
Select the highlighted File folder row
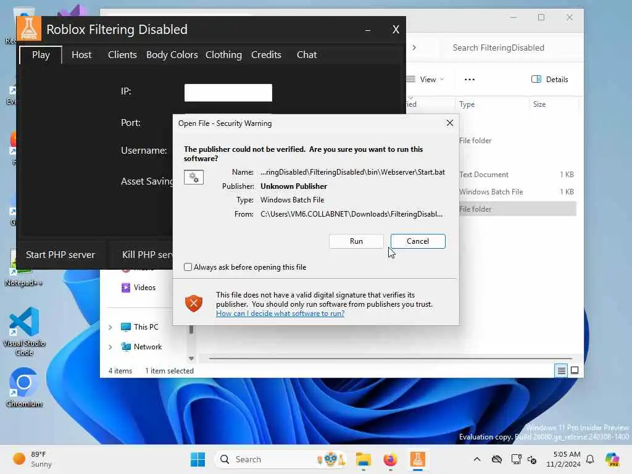pyautogui.click(x=517, y=209)
